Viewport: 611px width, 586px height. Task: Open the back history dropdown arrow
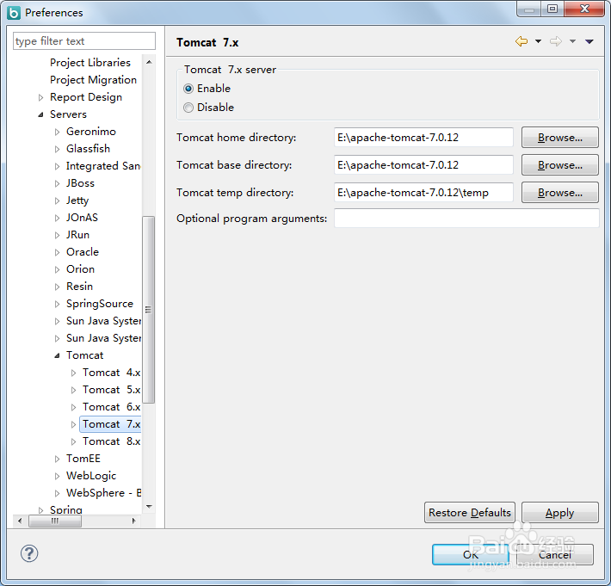tap(538, 41)
